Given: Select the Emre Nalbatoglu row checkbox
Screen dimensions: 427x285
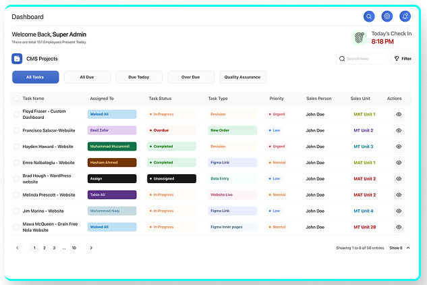Looking at the screenshot, I should (x=16, y=163).
